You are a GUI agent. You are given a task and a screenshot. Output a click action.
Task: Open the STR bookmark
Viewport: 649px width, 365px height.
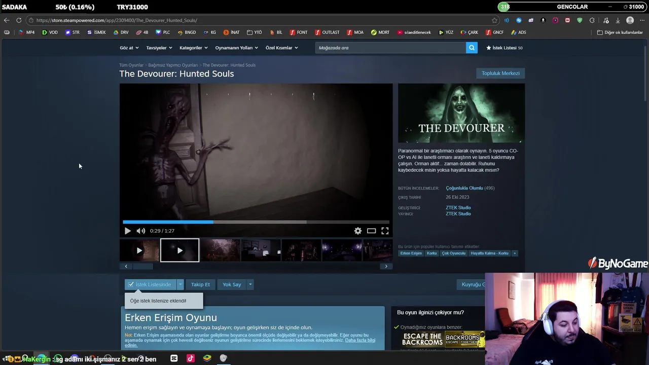[73, 32]
